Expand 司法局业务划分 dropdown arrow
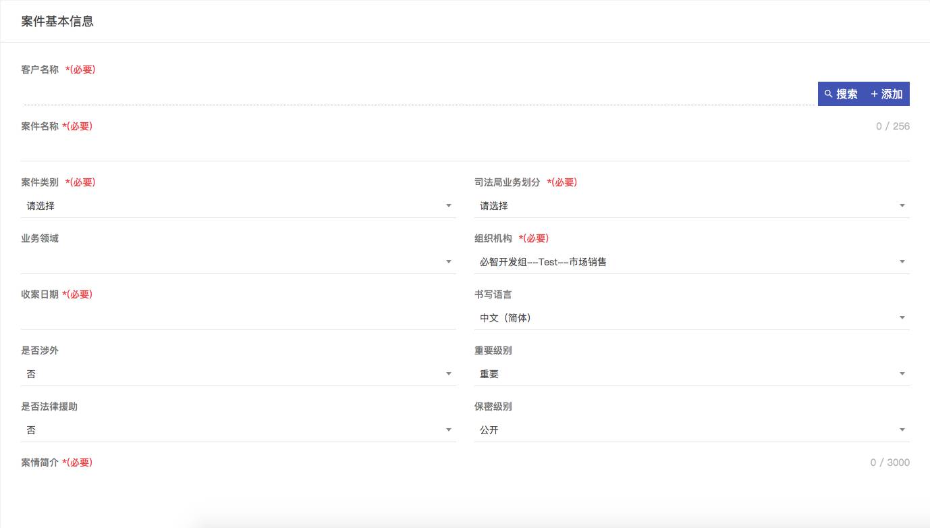 point(902,206)
